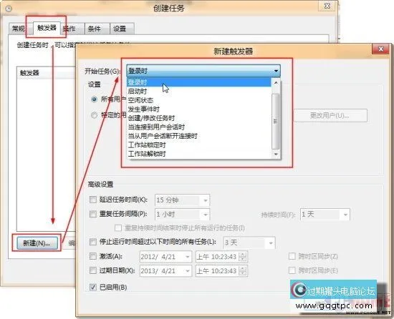Enable the 激活(A) checkbox

pos(93,256)
